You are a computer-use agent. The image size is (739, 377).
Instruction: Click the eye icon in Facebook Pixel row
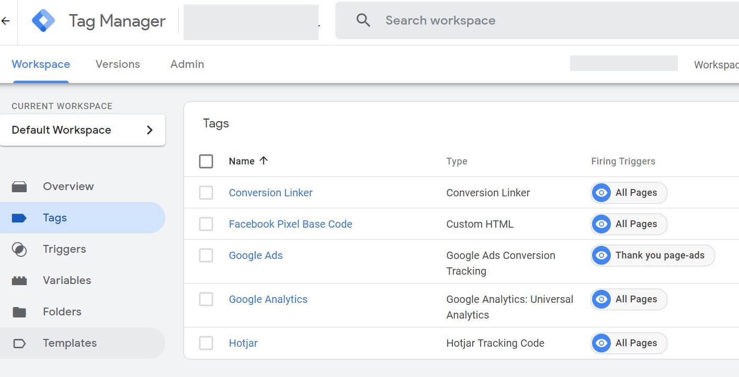(601, 224)
